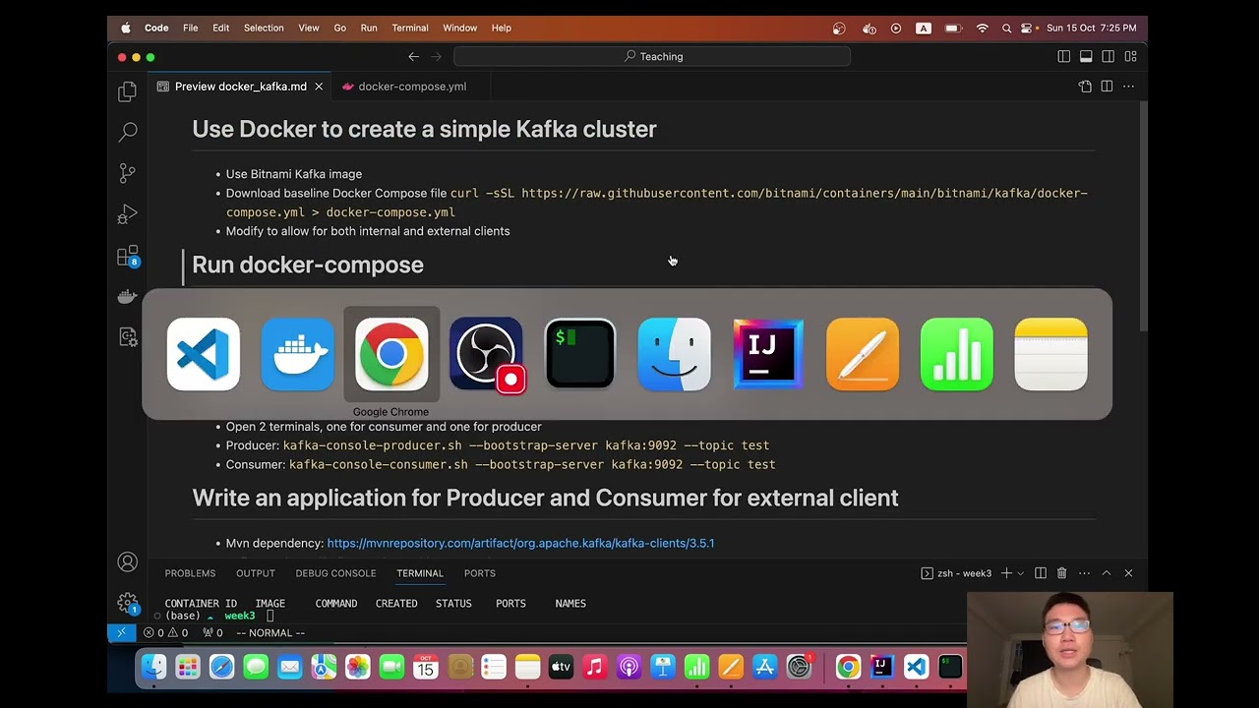This screenshot has width=1259, height=708.
Task: Select IntelliJ IDEA in app switcher
Action: [x=768, y=354]
